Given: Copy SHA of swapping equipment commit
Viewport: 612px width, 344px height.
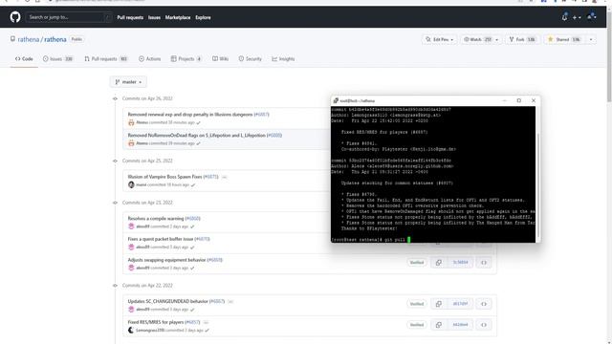Looking at the screenshot, I should pyautogui.click(x=439, y=263).
